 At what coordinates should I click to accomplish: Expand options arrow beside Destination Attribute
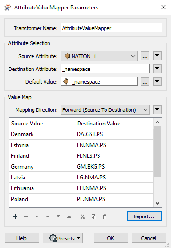(x=157, y=69)
